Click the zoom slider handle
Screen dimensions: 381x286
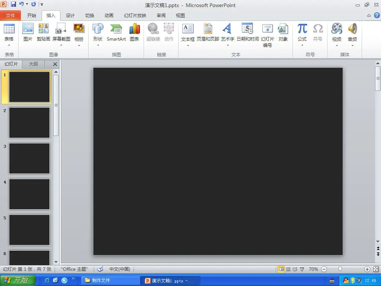coord(340,269)
